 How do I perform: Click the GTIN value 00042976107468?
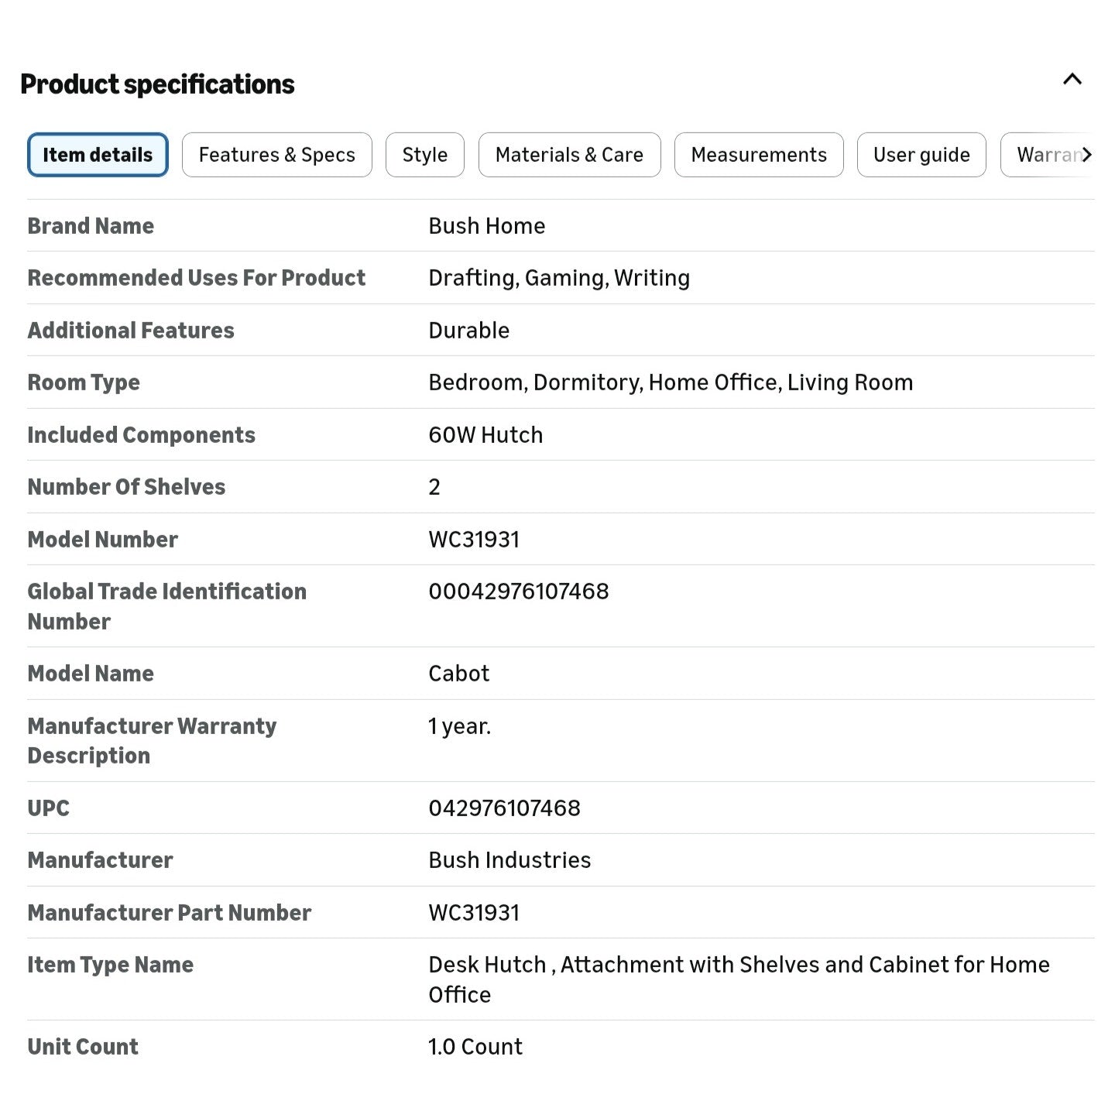coord(519,592)
